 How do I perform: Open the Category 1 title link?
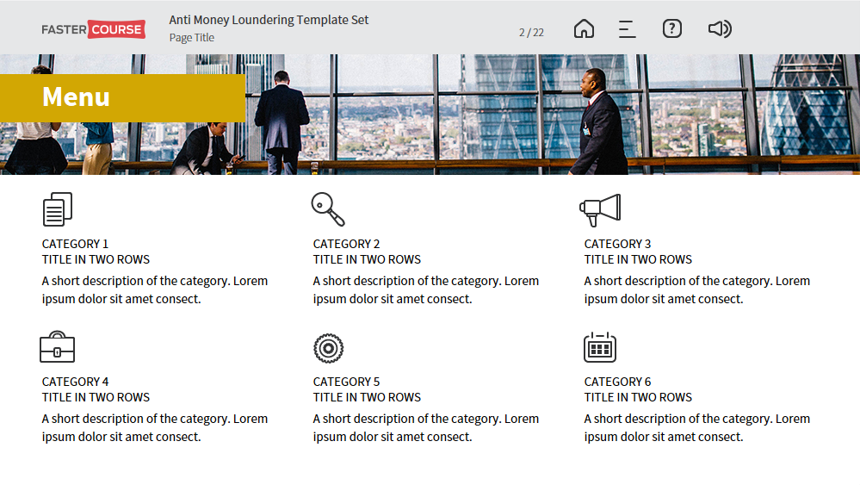pos(96,252)
